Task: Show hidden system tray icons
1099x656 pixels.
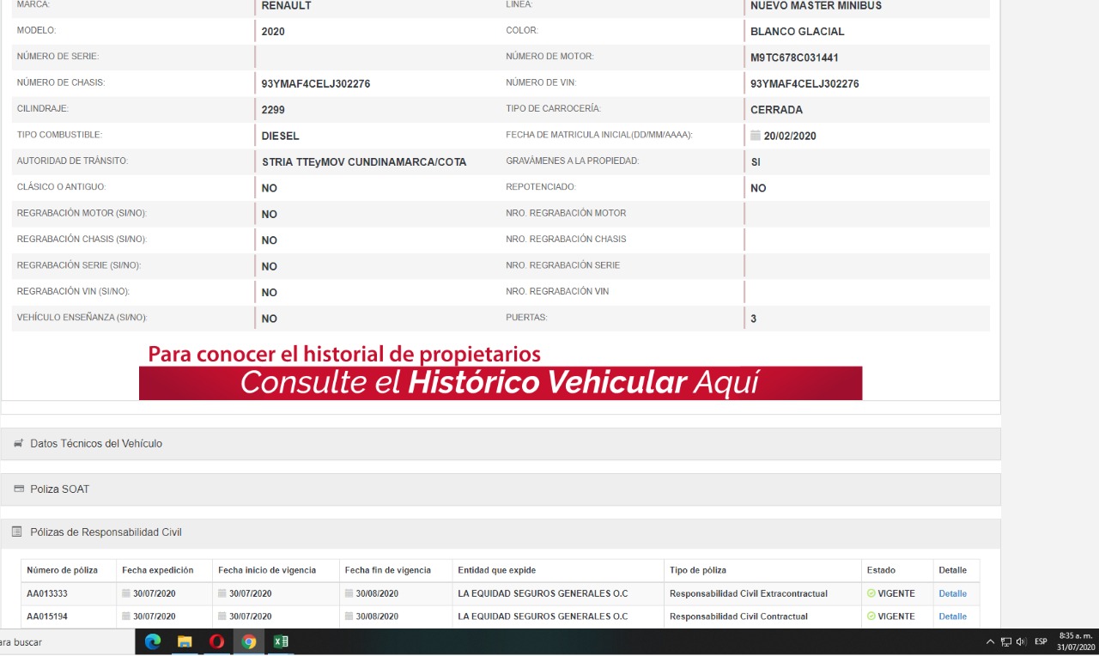Action: click(990, 641)
